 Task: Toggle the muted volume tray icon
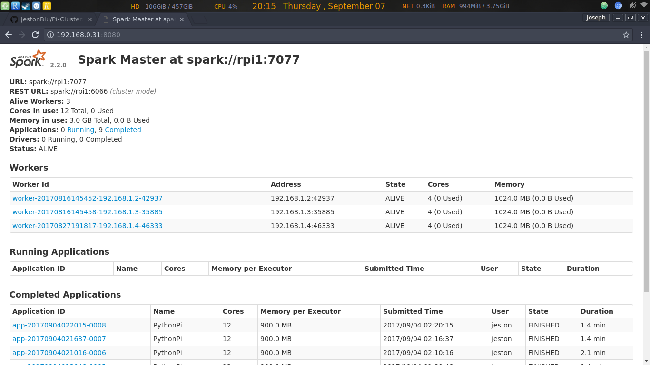click(x=632, y=6)
